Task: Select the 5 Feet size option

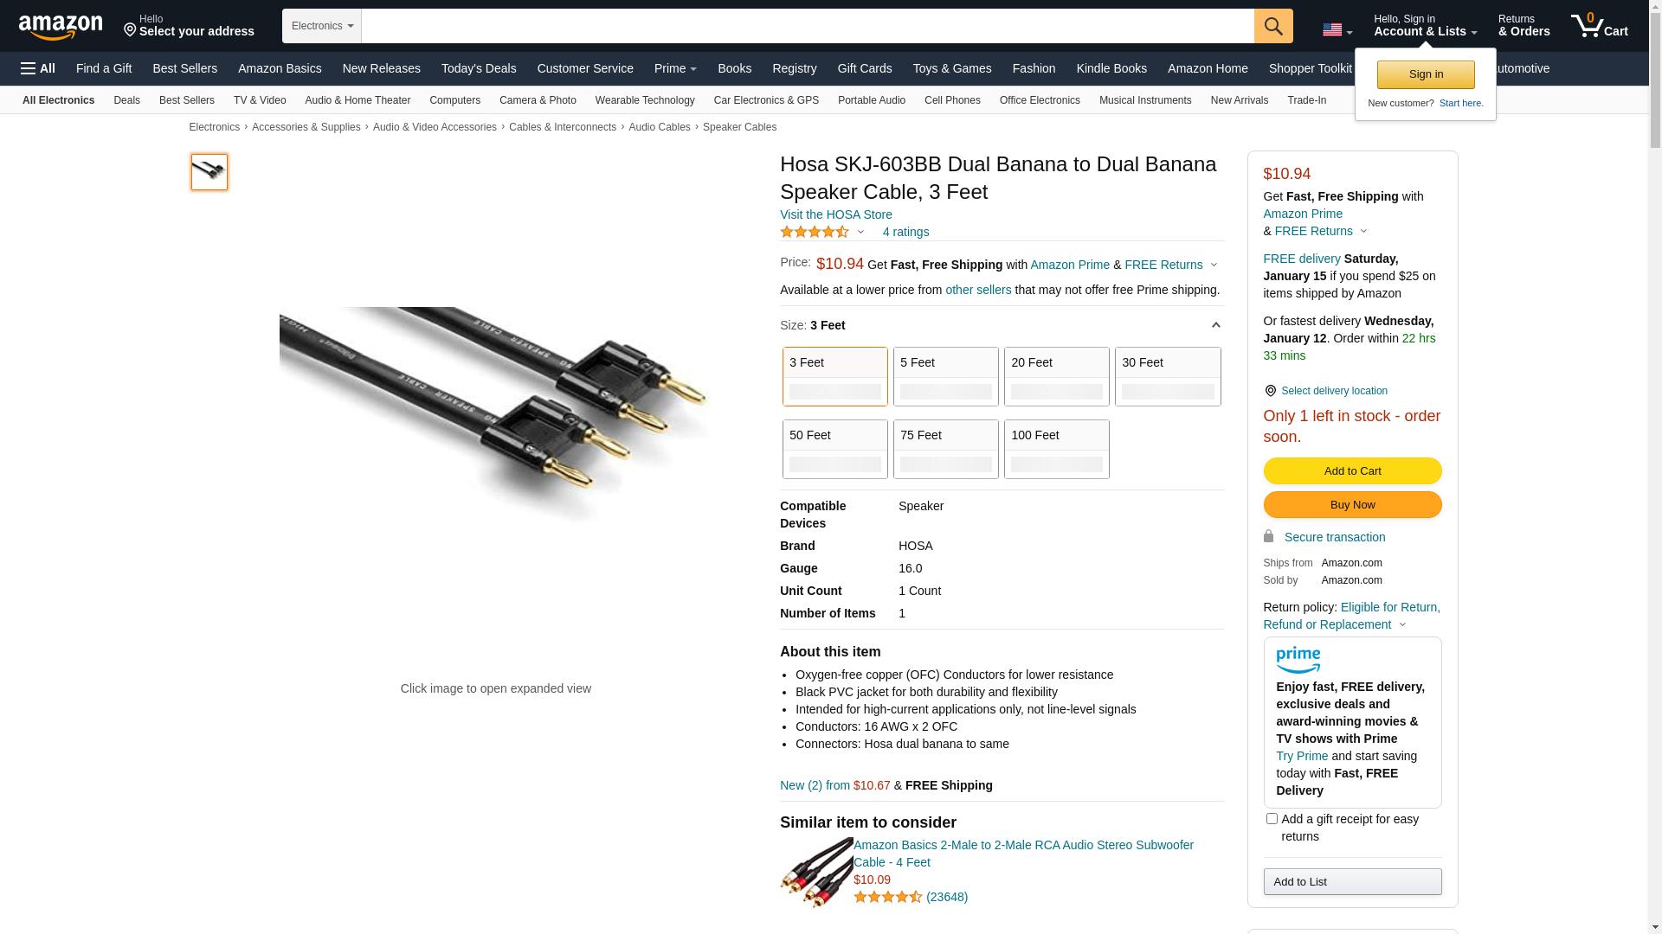Action: tap(945, 376)
